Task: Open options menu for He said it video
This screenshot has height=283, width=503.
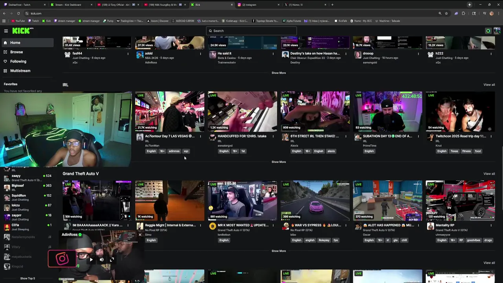Action: (x=273, y=53)
